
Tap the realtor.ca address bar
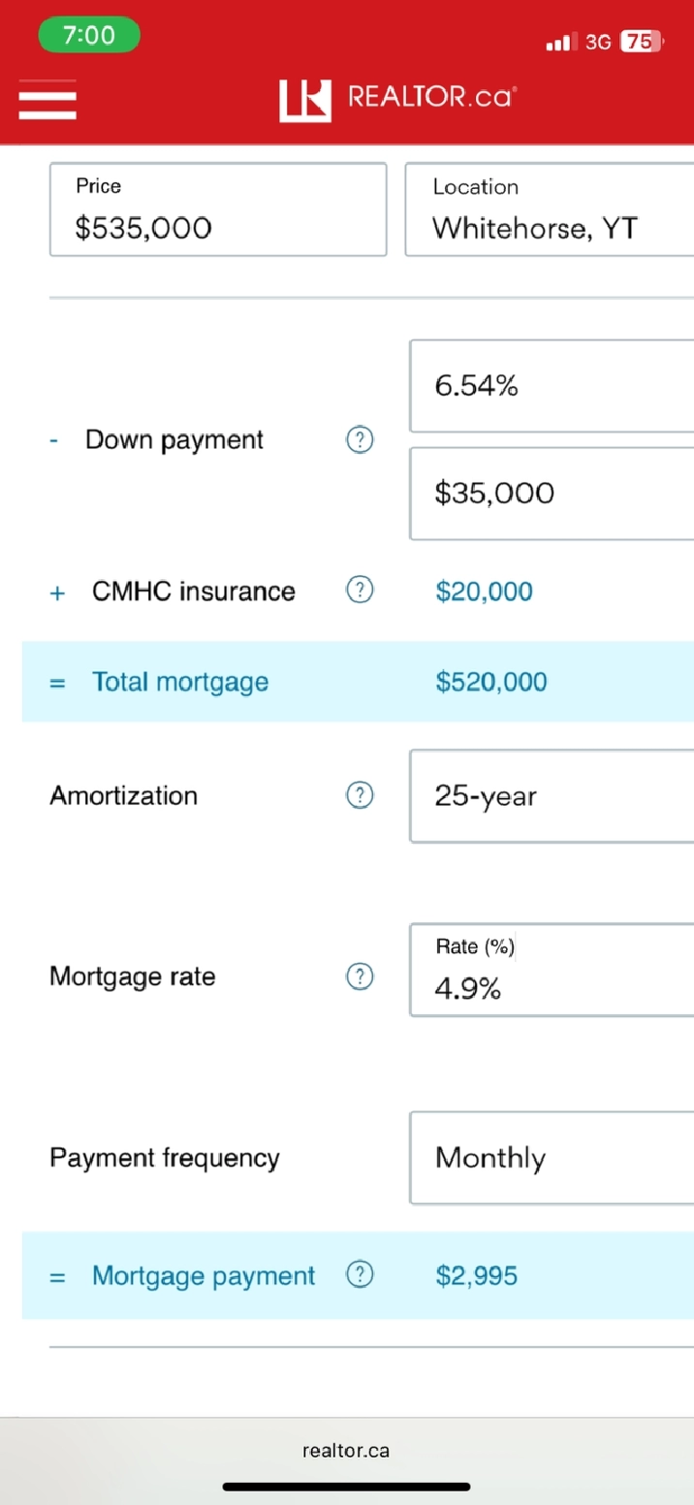pos(346,1451)
